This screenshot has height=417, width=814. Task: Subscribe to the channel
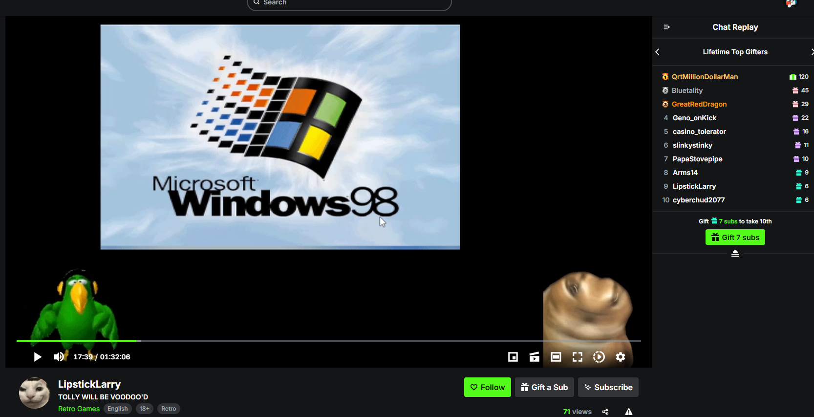tap(608, 387)
